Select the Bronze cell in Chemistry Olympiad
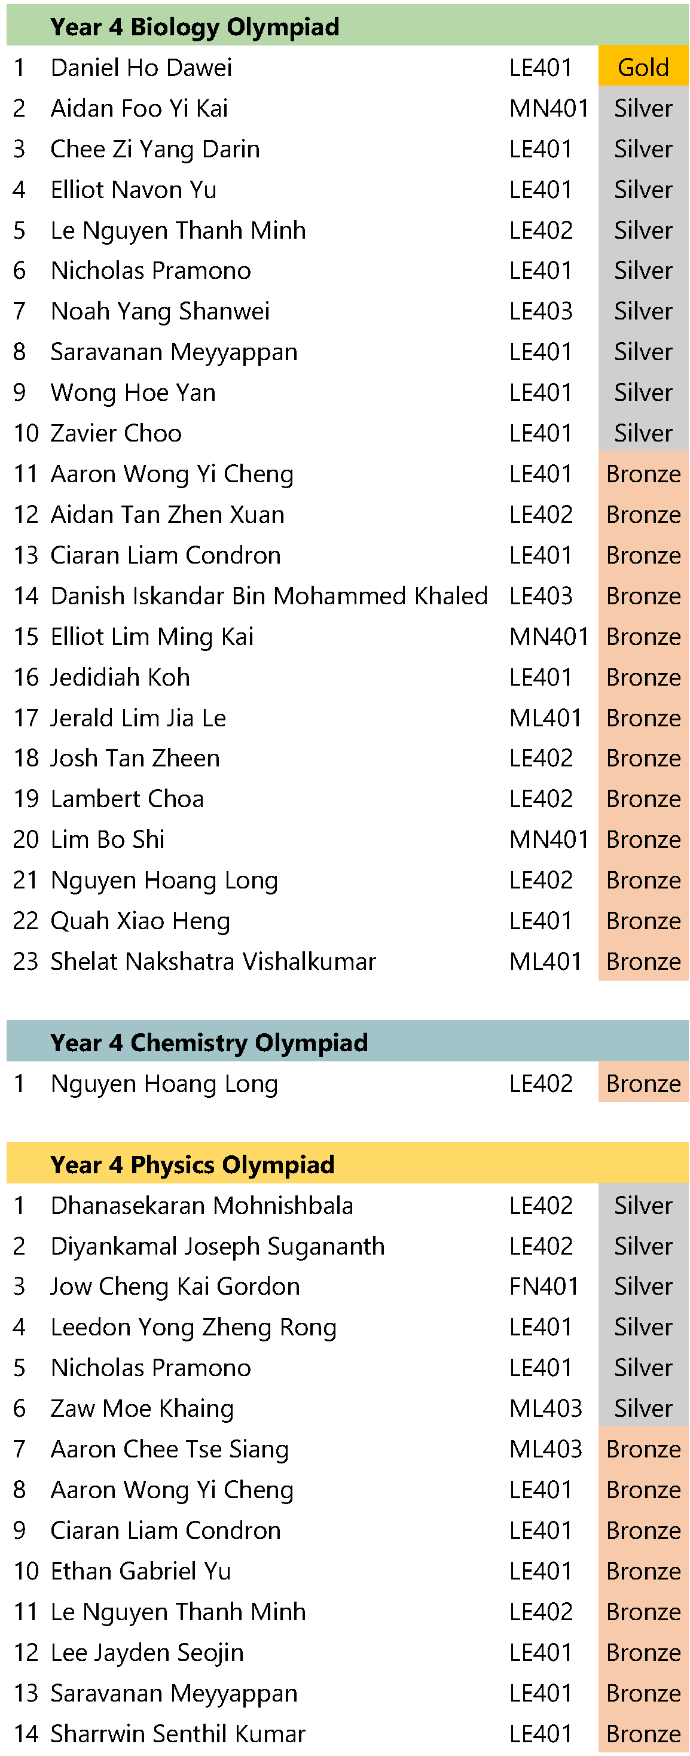 [x=643, y=1082]
